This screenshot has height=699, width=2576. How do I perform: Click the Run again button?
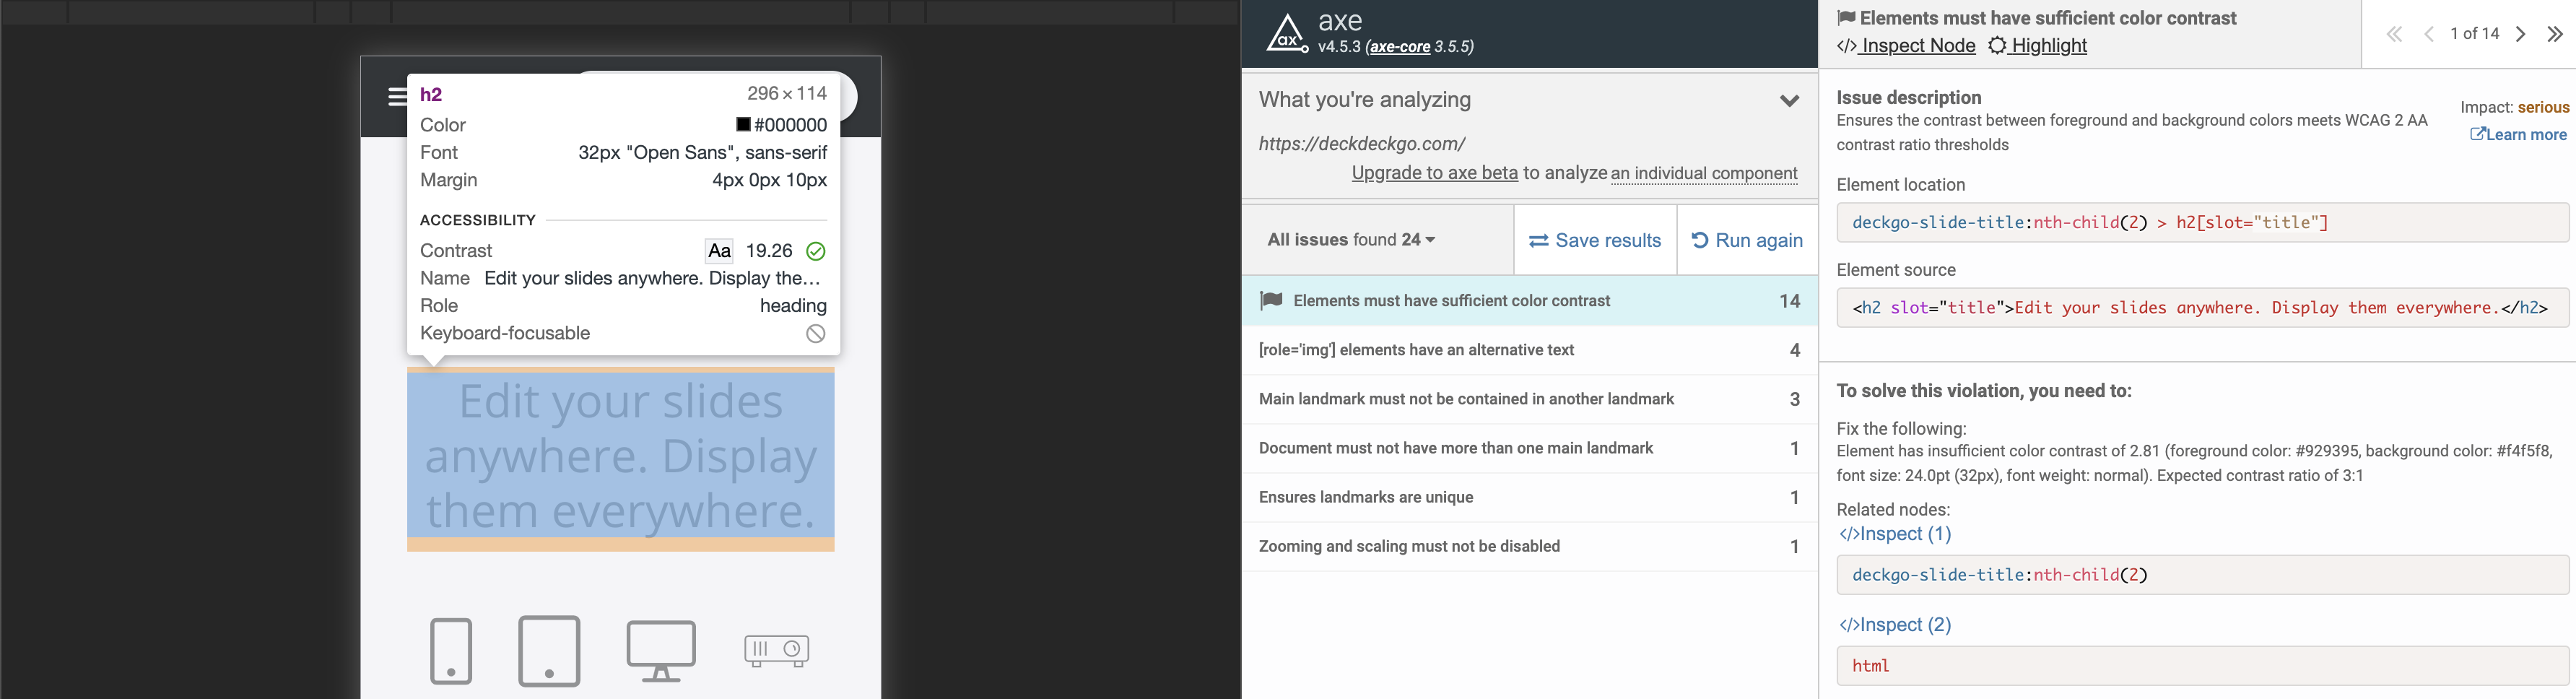point(1747,240)
